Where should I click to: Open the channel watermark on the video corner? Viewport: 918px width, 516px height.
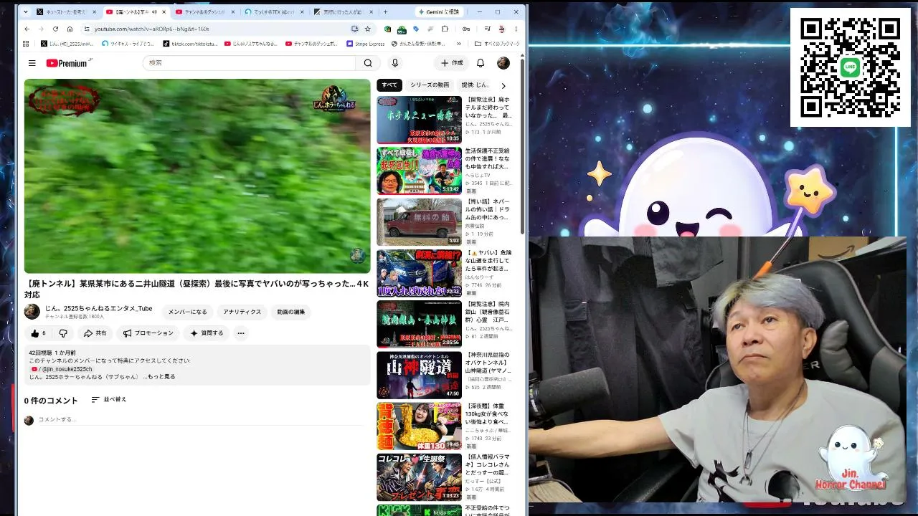357,256
